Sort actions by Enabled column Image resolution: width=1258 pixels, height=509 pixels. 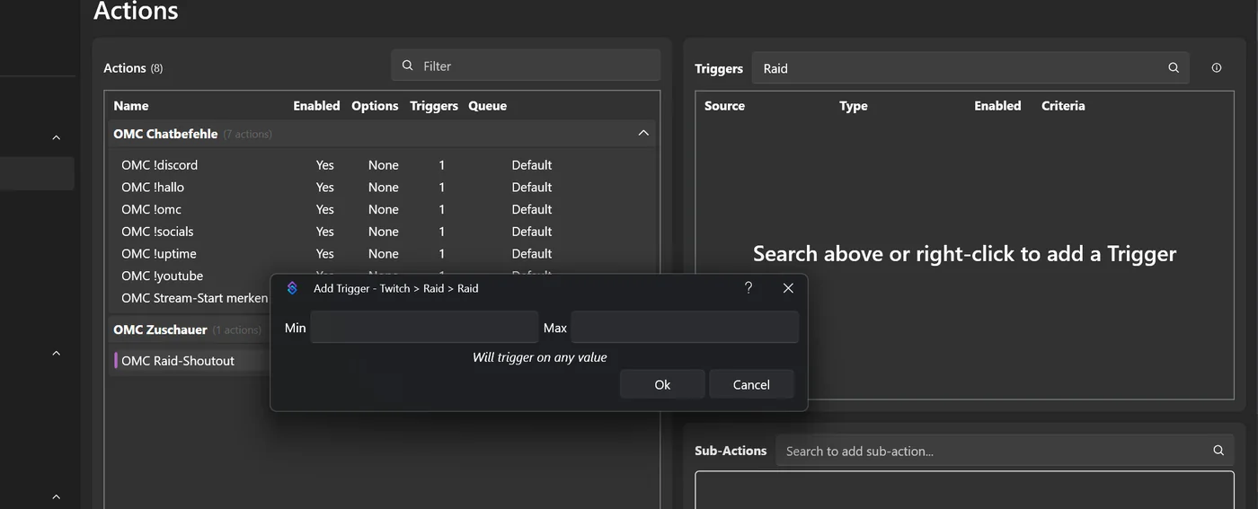click(x=316, y=106)
